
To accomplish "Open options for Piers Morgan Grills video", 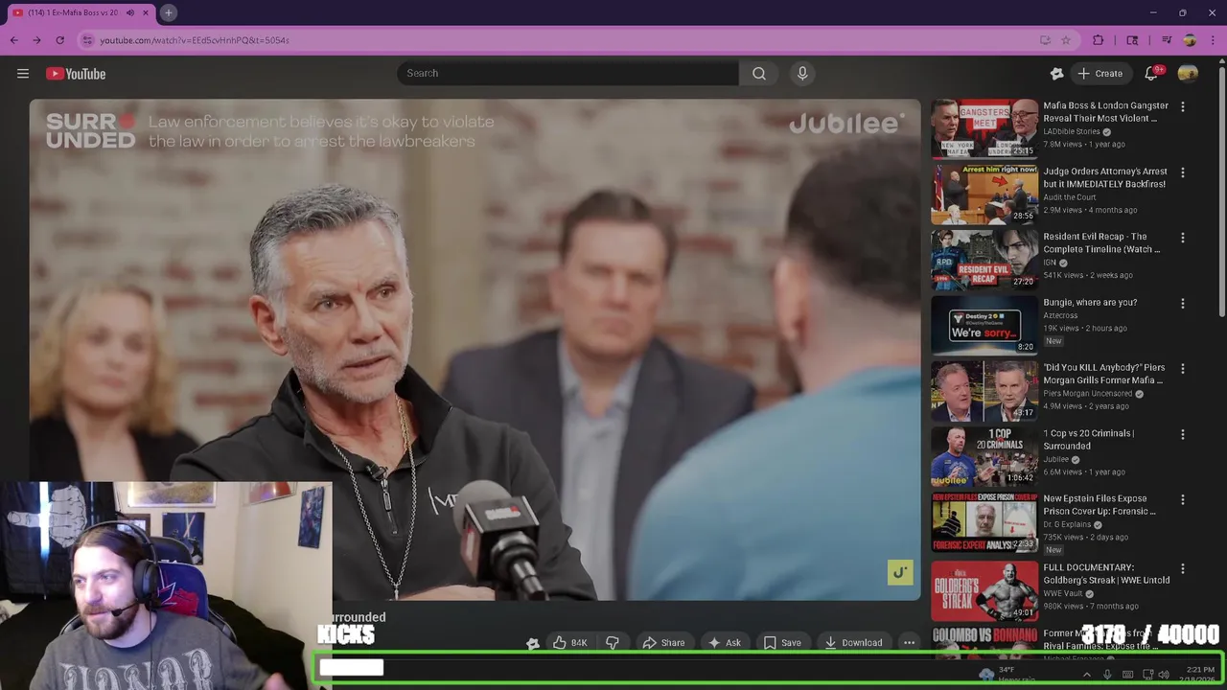I will coord(1182,369).
